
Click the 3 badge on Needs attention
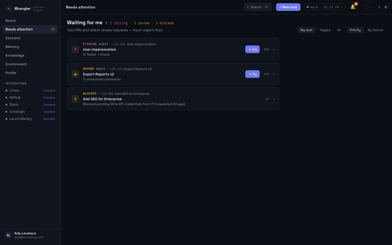click(53, 29)
